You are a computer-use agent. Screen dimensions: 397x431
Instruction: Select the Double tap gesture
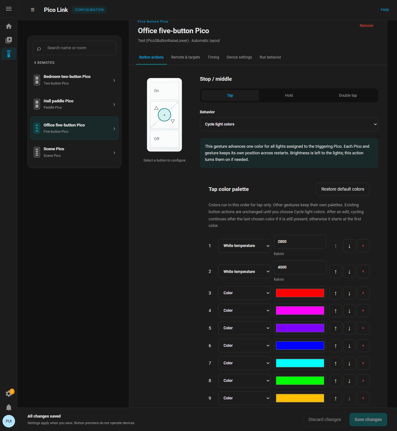coord(348,95)
